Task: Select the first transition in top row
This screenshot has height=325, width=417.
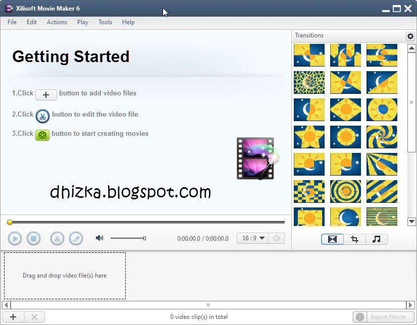Action: [x=309, y=55]
